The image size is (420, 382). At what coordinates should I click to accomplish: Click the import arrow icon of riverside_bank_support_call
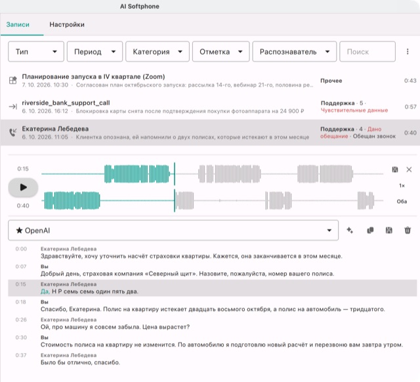coord(13,107)
